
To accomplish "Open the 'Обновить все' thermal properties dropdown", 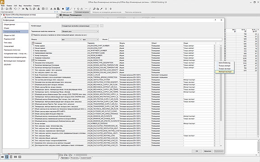I will pyautogui.click(x=80, y=31).
